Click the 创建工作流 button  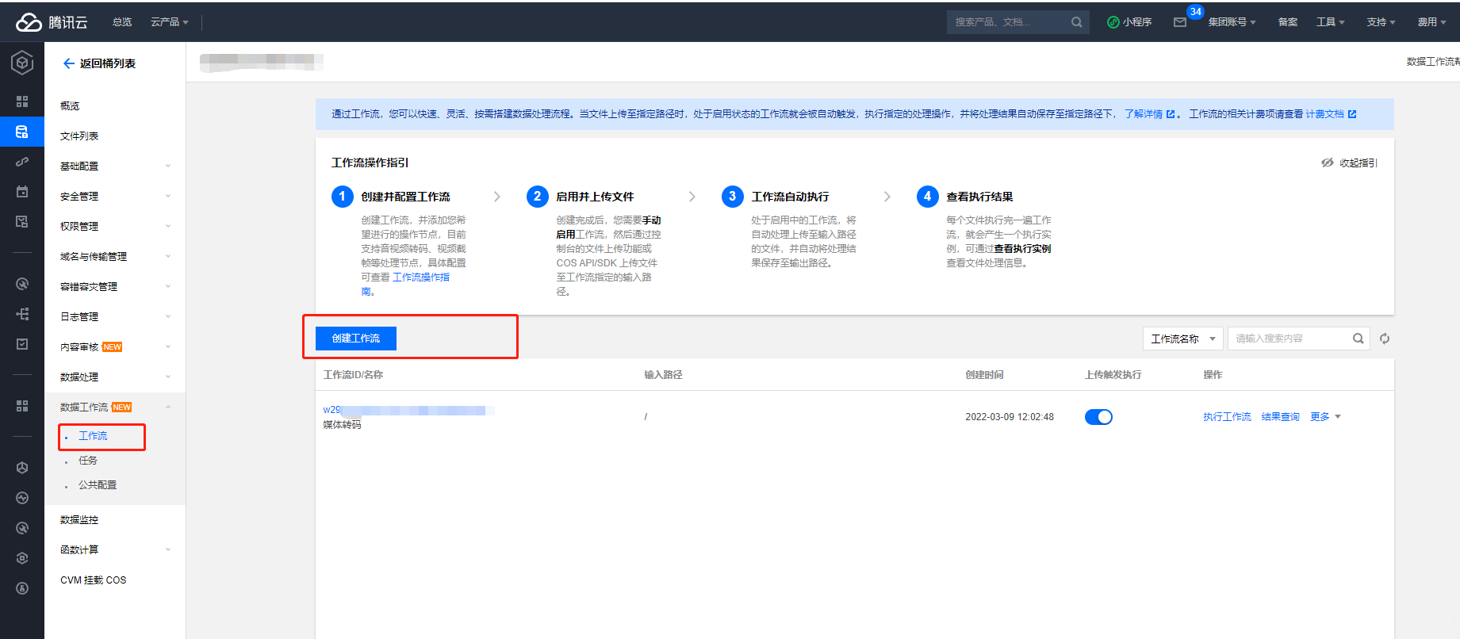(356, 339)
